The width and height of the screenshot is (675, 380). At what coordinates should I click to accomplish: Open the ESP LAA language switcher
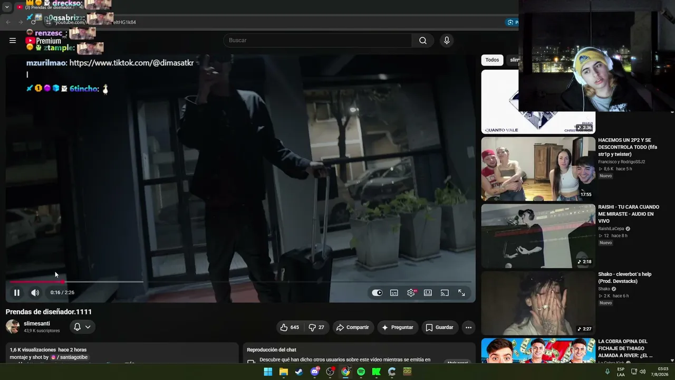click(621, 372)
